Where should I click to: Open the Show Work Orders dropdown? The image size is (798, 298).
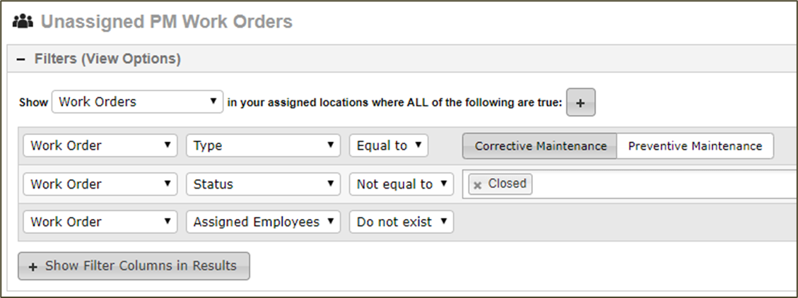[137, 102]
